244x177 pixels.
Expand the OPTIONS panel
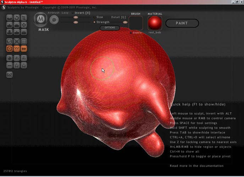110,28
